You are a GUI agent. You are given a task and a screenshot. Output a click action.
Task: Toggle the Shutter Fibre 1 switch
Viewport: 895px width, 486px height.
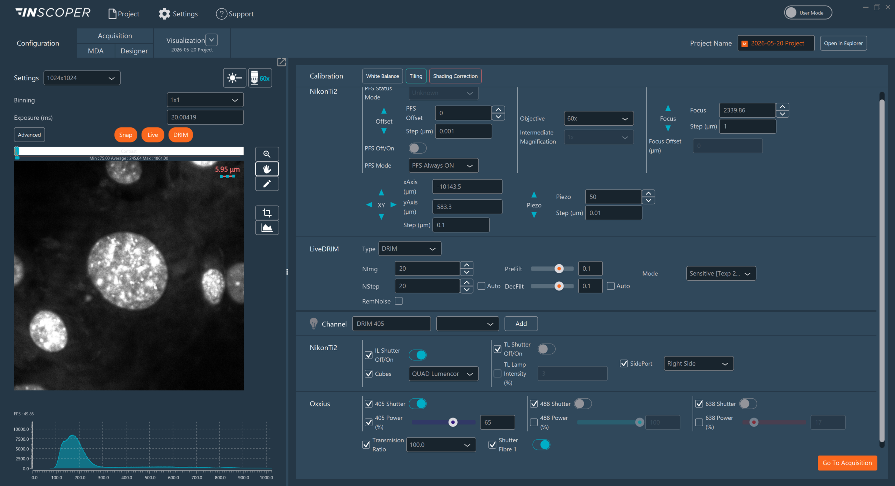pos(541,444)
